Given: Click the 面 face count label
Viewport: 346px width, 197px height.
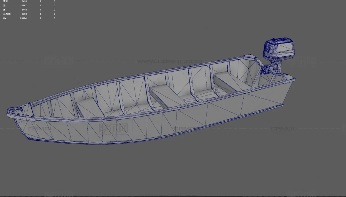Looking at the screenshot, I should click(4, 10).
